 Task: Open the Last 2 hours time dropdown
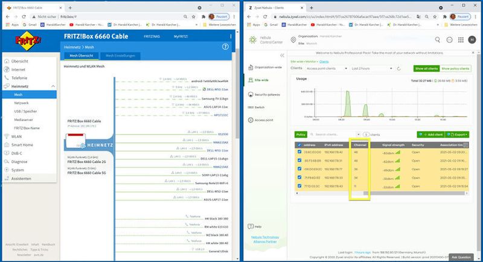pyautogui.click(x=372, y=68)
